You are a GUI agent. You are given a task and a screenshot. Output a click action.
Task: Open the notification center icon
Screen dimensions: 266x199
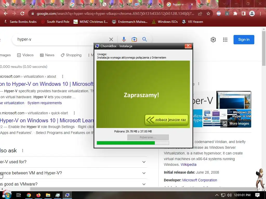pos(257,195)
